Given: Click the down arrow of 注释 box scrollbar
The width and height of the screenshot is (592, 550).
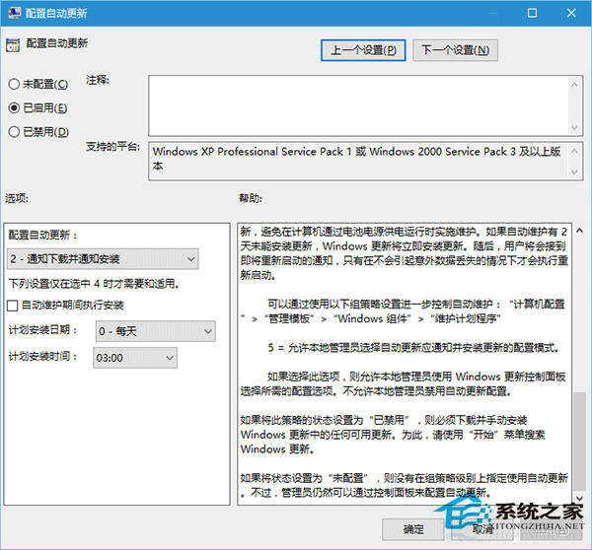Looking at the screenshot, I should [574, 127].
